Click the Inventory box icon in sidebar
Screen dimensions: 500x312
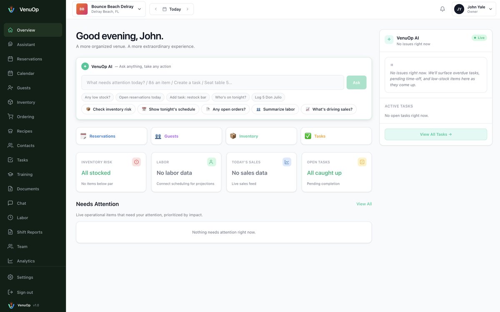tap(10, 102)
